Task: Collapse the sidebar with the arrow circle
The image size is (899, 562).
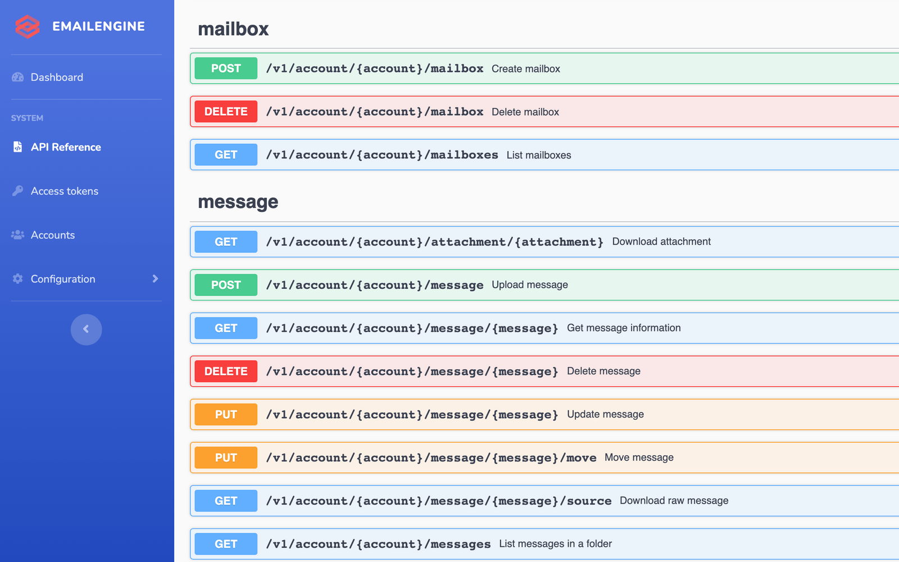Action: pyautogui.click(x=86, y=329)
